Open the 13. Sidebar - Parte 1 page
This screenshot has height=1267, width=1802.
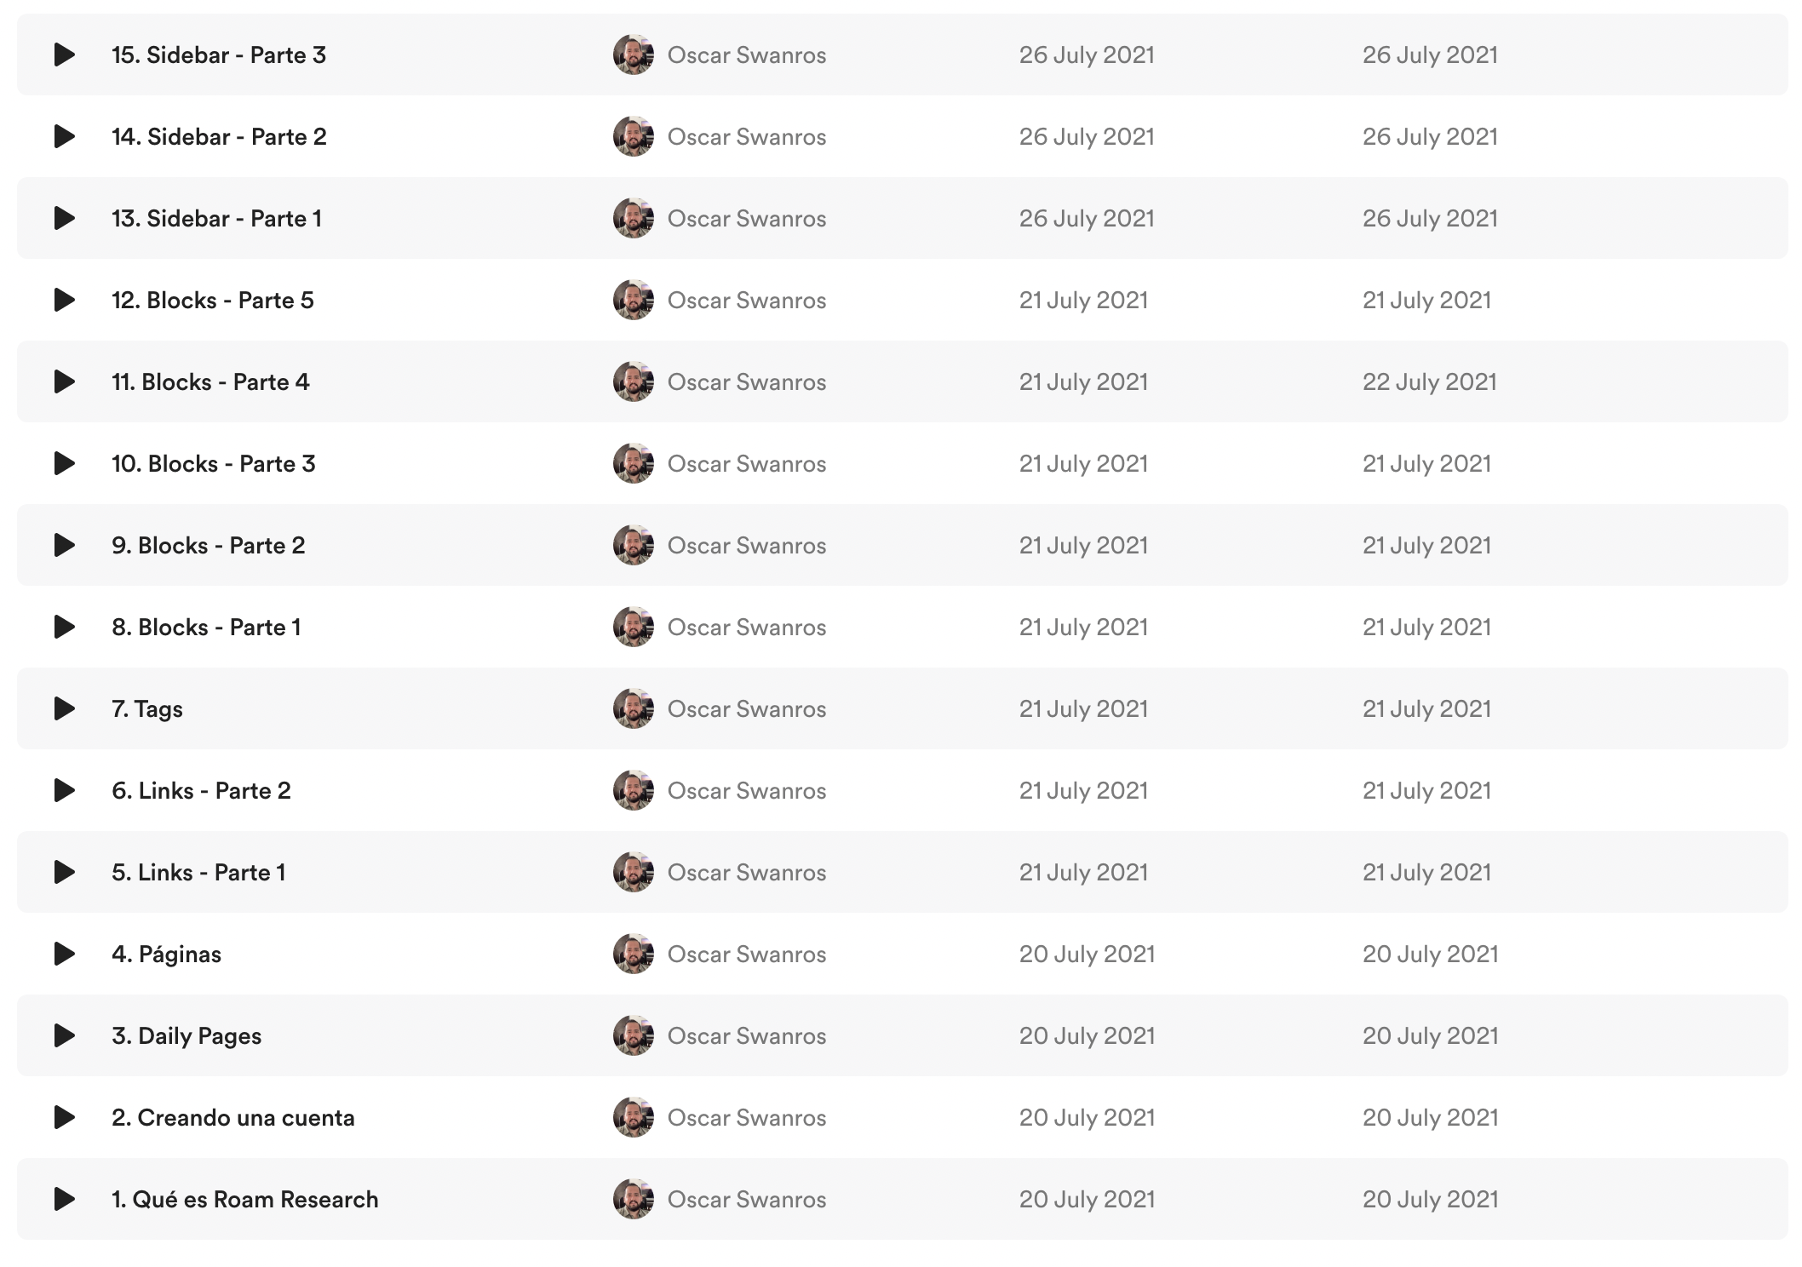(217, 219)
